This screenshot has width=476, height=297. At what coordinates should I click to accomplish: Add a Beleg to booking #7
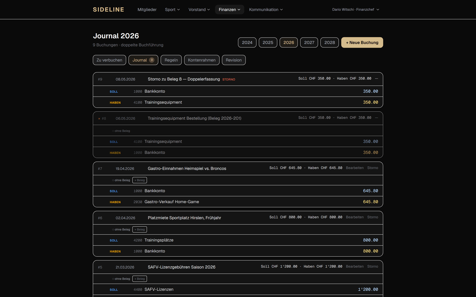click(140, 180)
